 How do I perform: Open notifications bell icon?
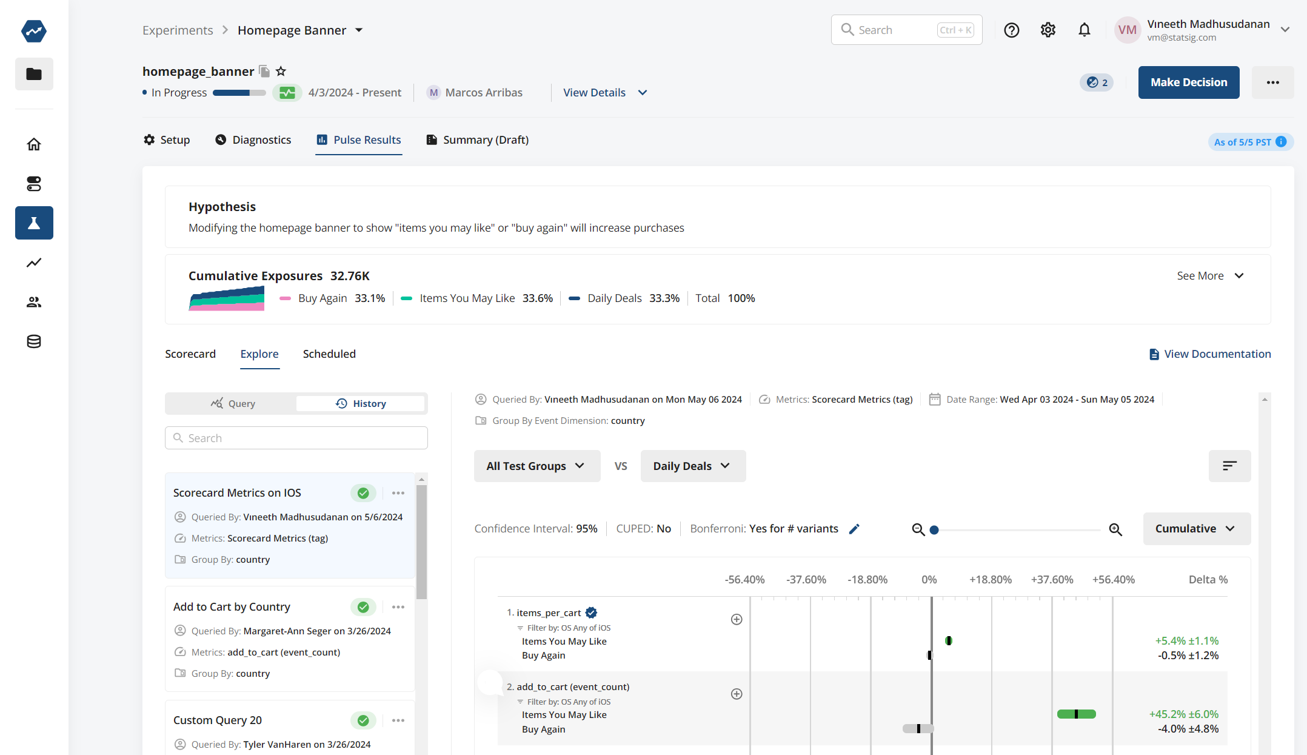(1084, 30)
